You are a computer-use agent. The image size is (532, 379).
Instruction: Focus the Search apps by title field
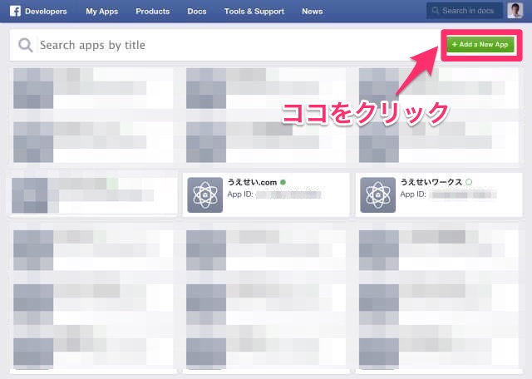coord(224,45)
